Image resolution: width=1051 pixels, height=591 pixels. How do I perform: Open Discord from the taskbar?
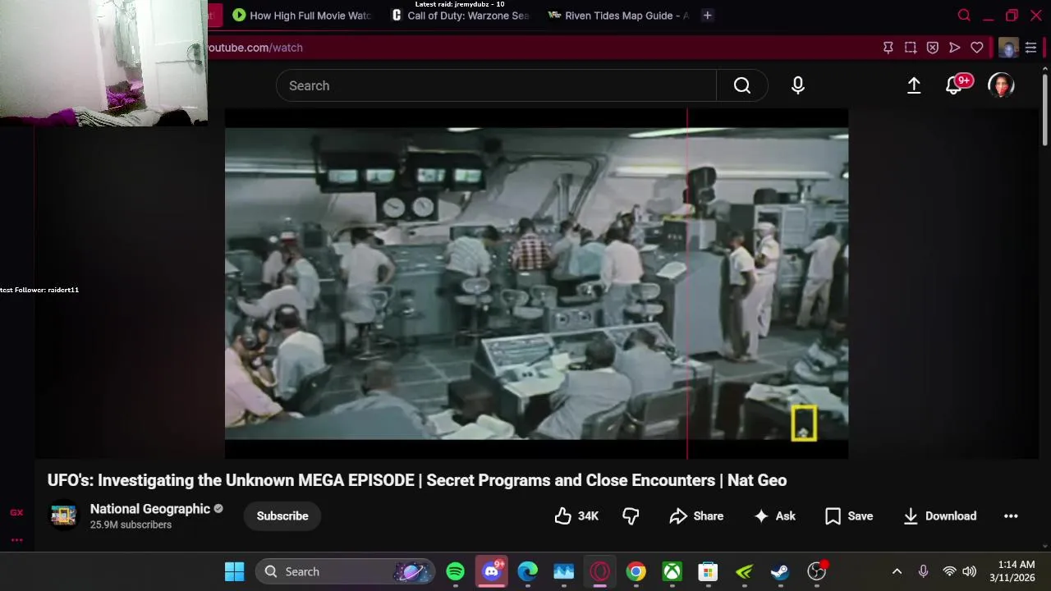(x=491, y=571)
